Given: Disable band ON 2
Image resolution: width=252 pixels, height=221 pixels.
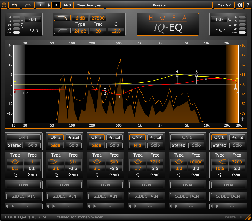Looking at the screenshot, I should coord(56,138).
